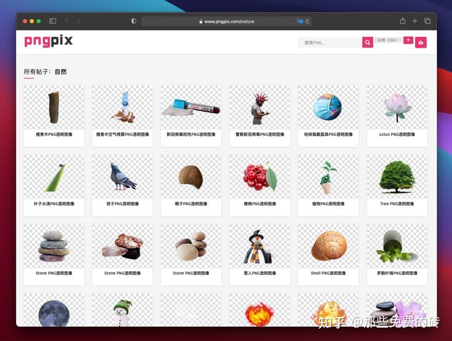Image resolution: width=452 pixels, height=341 pixels.
Task: Open the snowman with witch hat thumbnail
Action: coord(260,246)
